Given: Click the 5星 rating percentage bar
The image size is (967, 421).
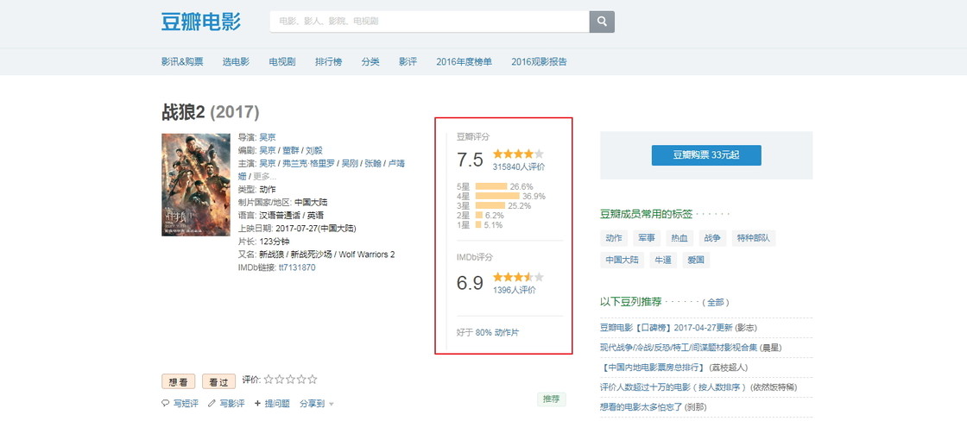Looking at the screenshot, I should pos(491,186).
